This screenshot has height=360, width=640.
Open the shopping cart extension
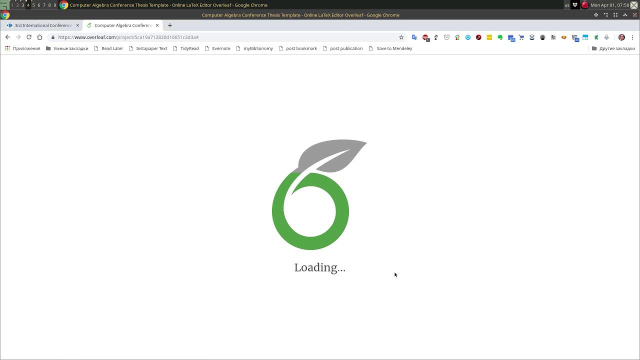tap(521, 37)
